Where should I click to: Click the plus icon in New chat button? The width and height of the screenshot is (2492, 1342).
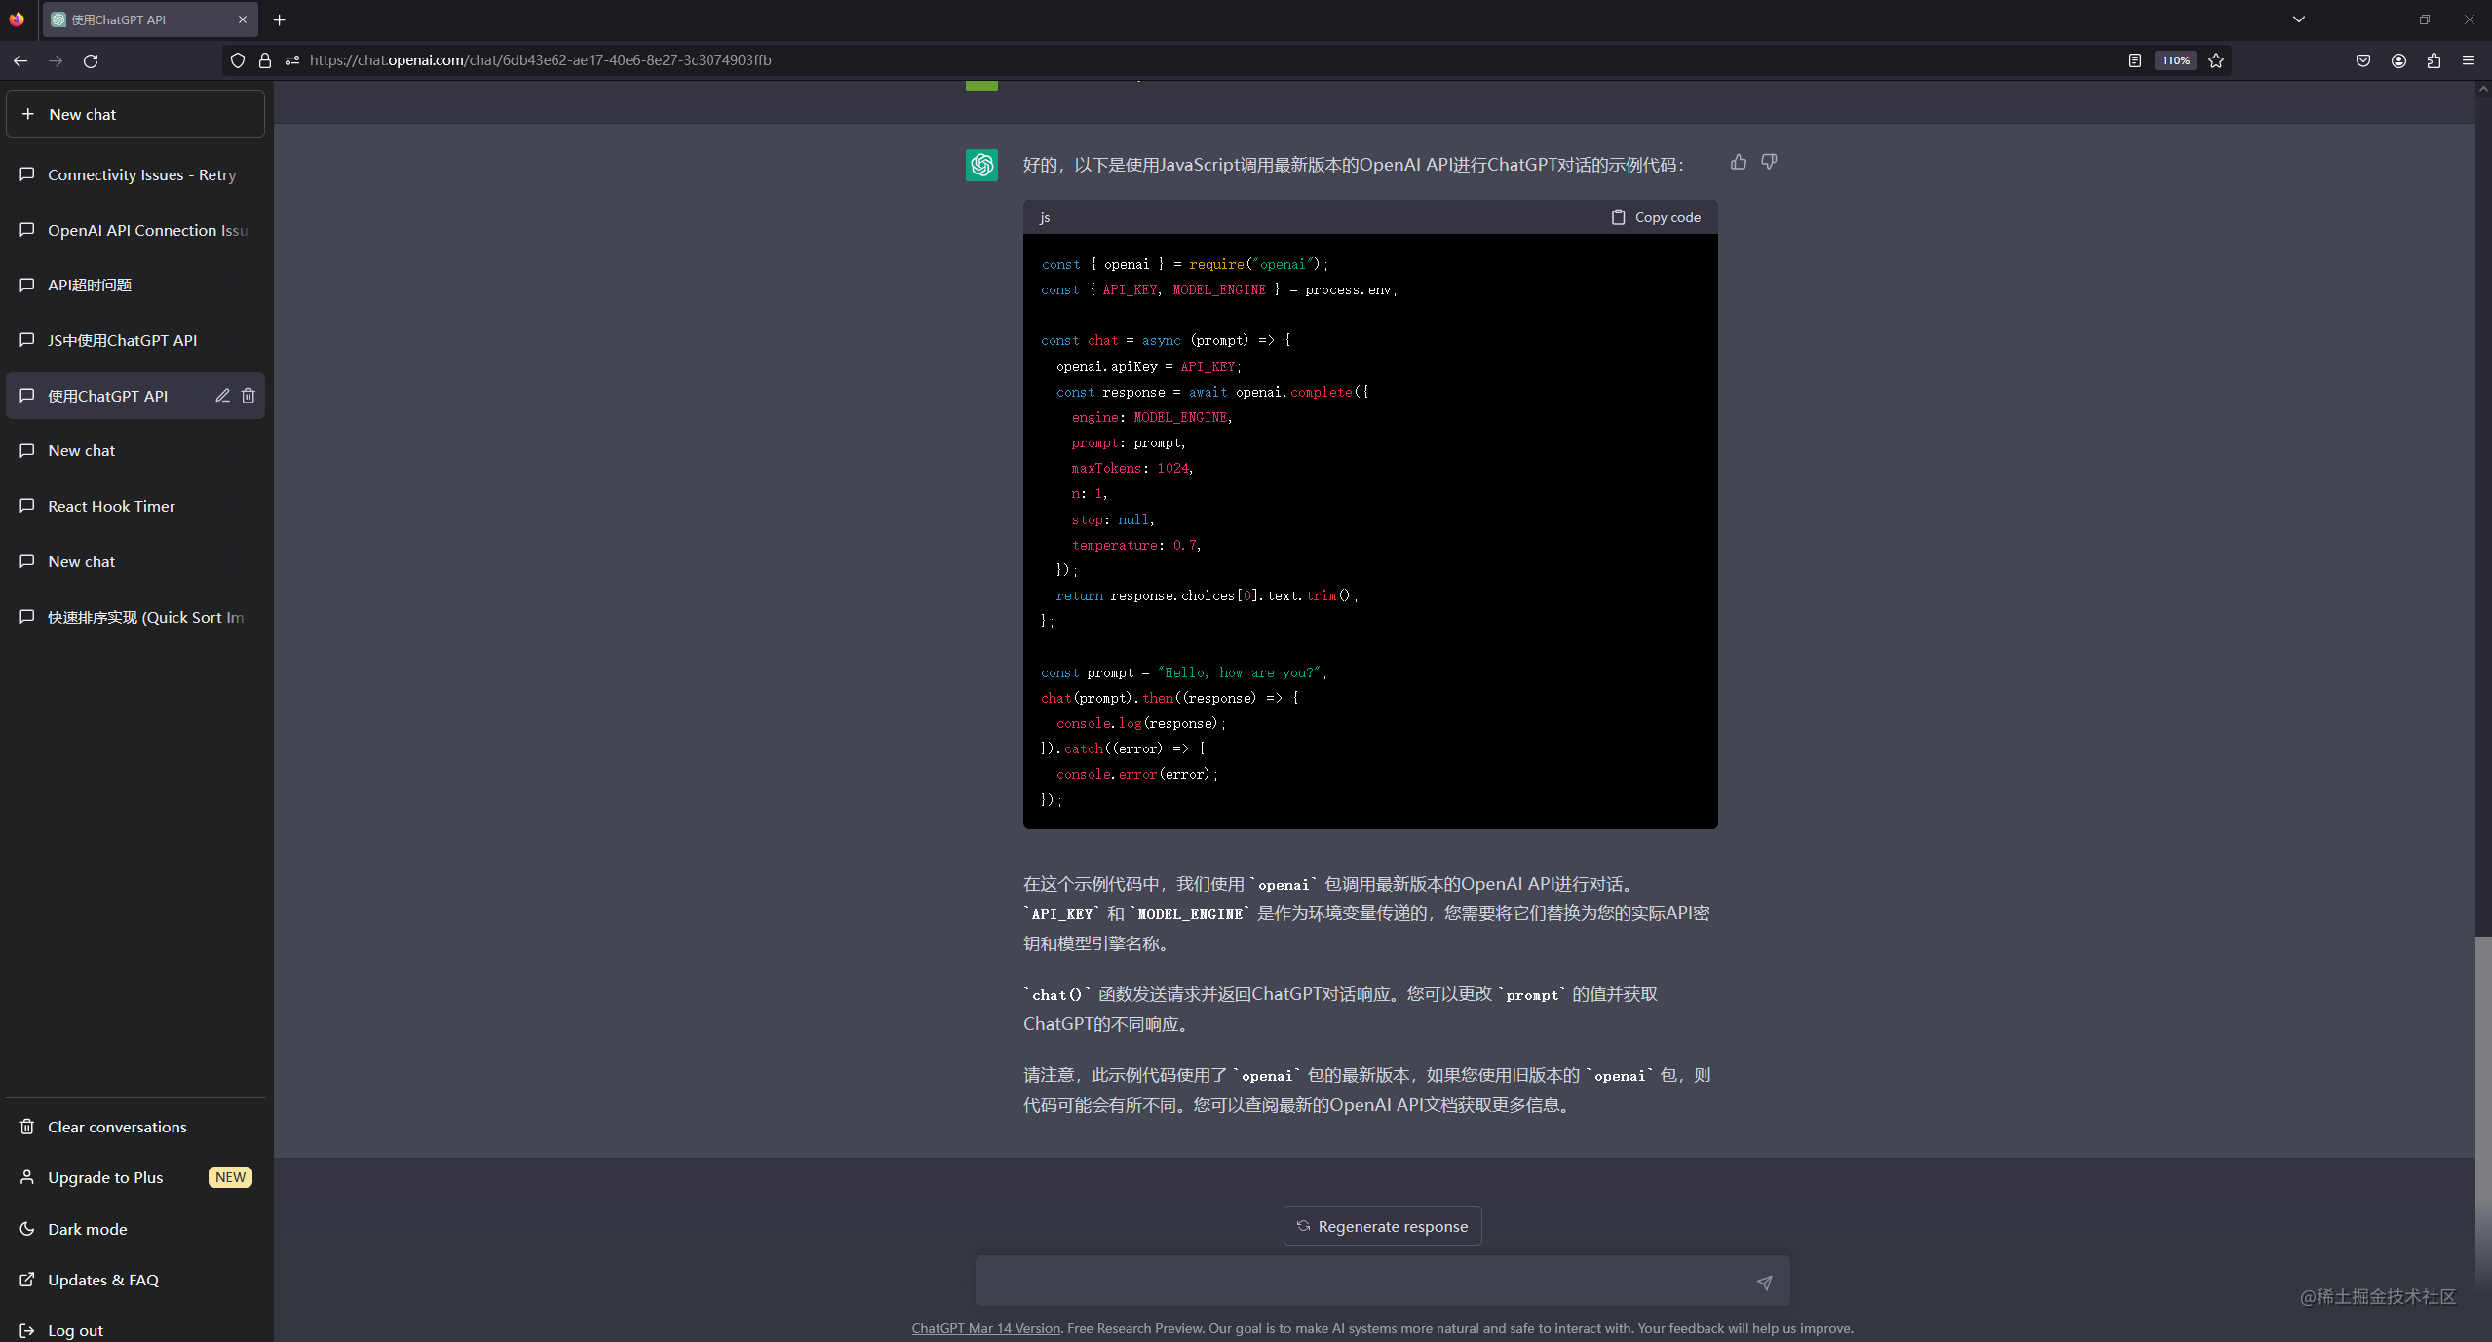[27, 114]
